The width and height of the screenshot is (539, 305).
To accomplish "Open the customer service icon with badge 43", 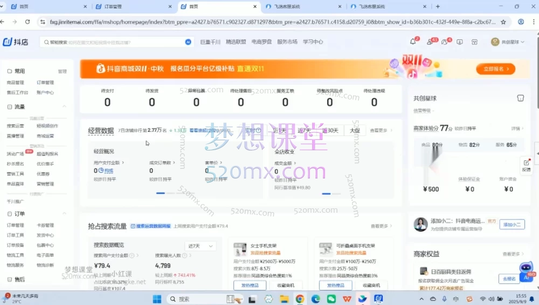I will click(x=430, y=42).
